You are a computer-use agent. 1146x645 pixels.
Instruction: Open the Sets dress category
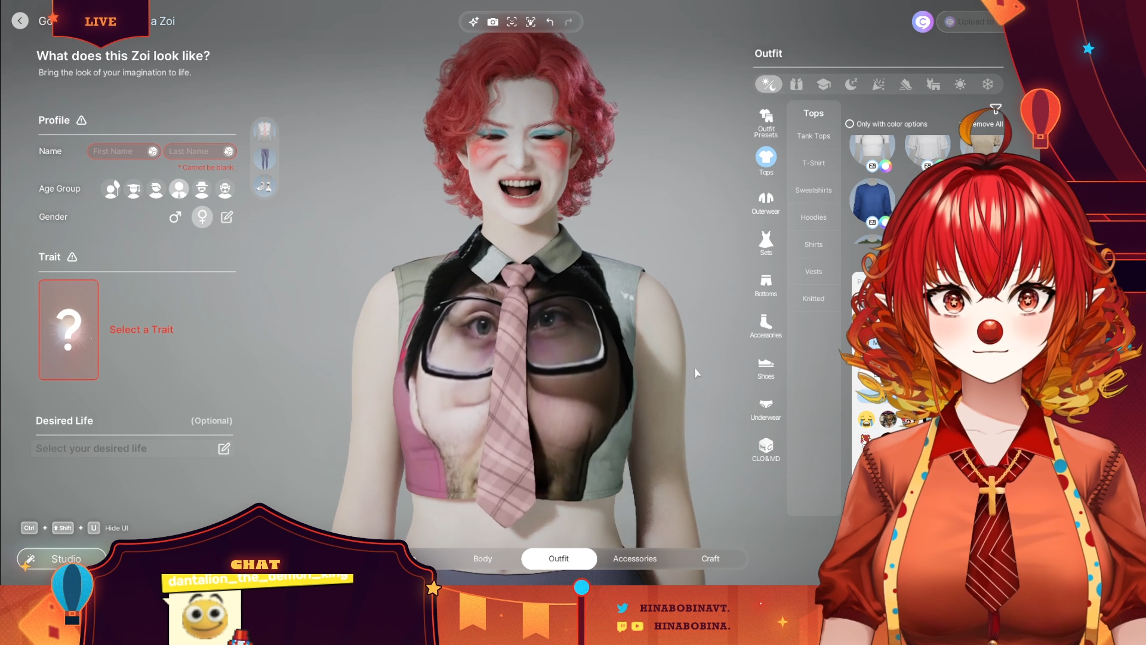(x=766, y=244)
